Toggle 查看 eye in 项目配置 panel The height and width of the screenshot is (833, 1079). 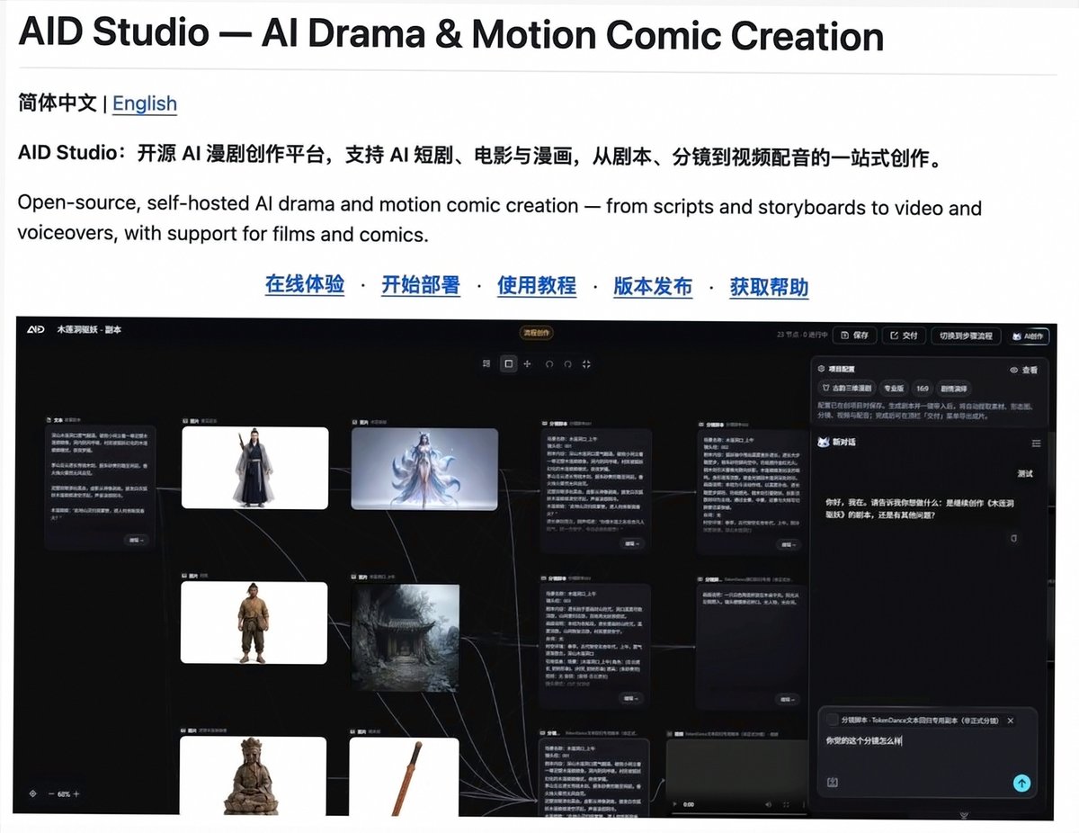[x=1023, y=370]
